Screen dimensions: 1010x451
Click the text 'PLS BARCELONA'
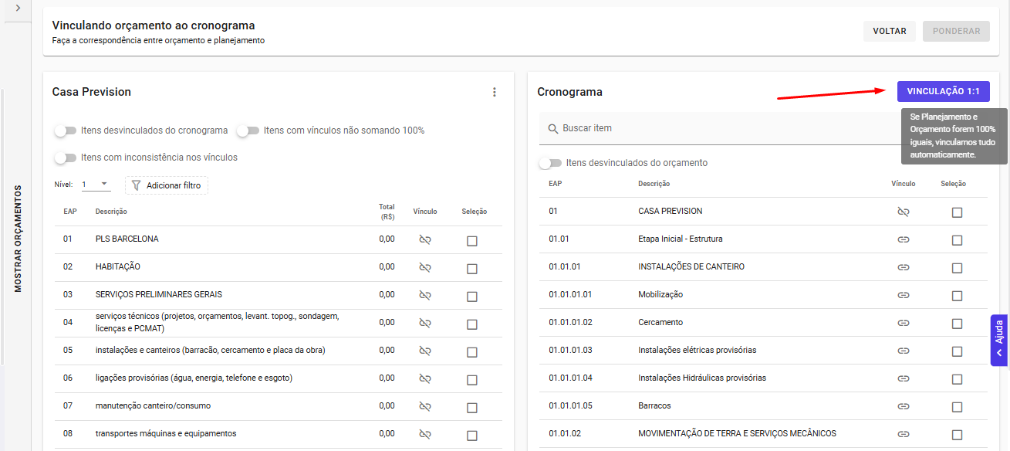[x=127, y=239]
